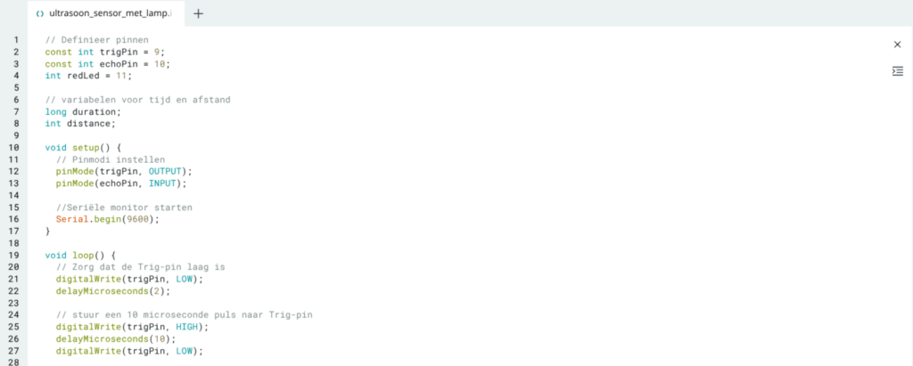The height and width of the screenshot is (366, 913).
Task: Place cursor on 'long duration;' line
Action: click(x=83, y=111)
